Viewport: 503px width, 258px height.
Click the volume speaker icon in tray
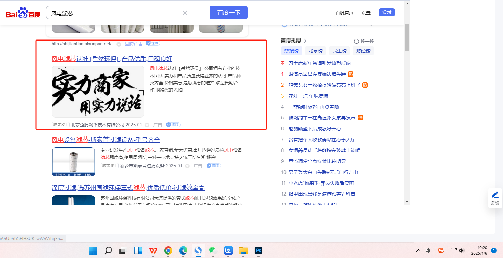pos(462,251)
